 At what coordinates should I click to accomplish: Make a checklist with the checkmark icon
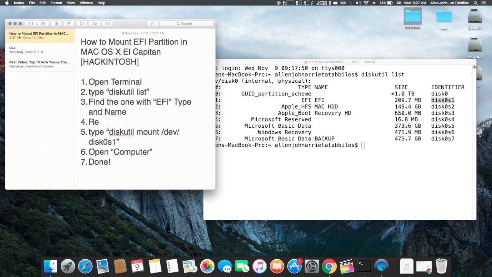point(81,23)
